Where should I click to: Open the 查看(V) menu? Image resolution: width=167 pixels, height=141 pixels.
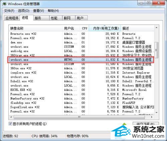38,11
